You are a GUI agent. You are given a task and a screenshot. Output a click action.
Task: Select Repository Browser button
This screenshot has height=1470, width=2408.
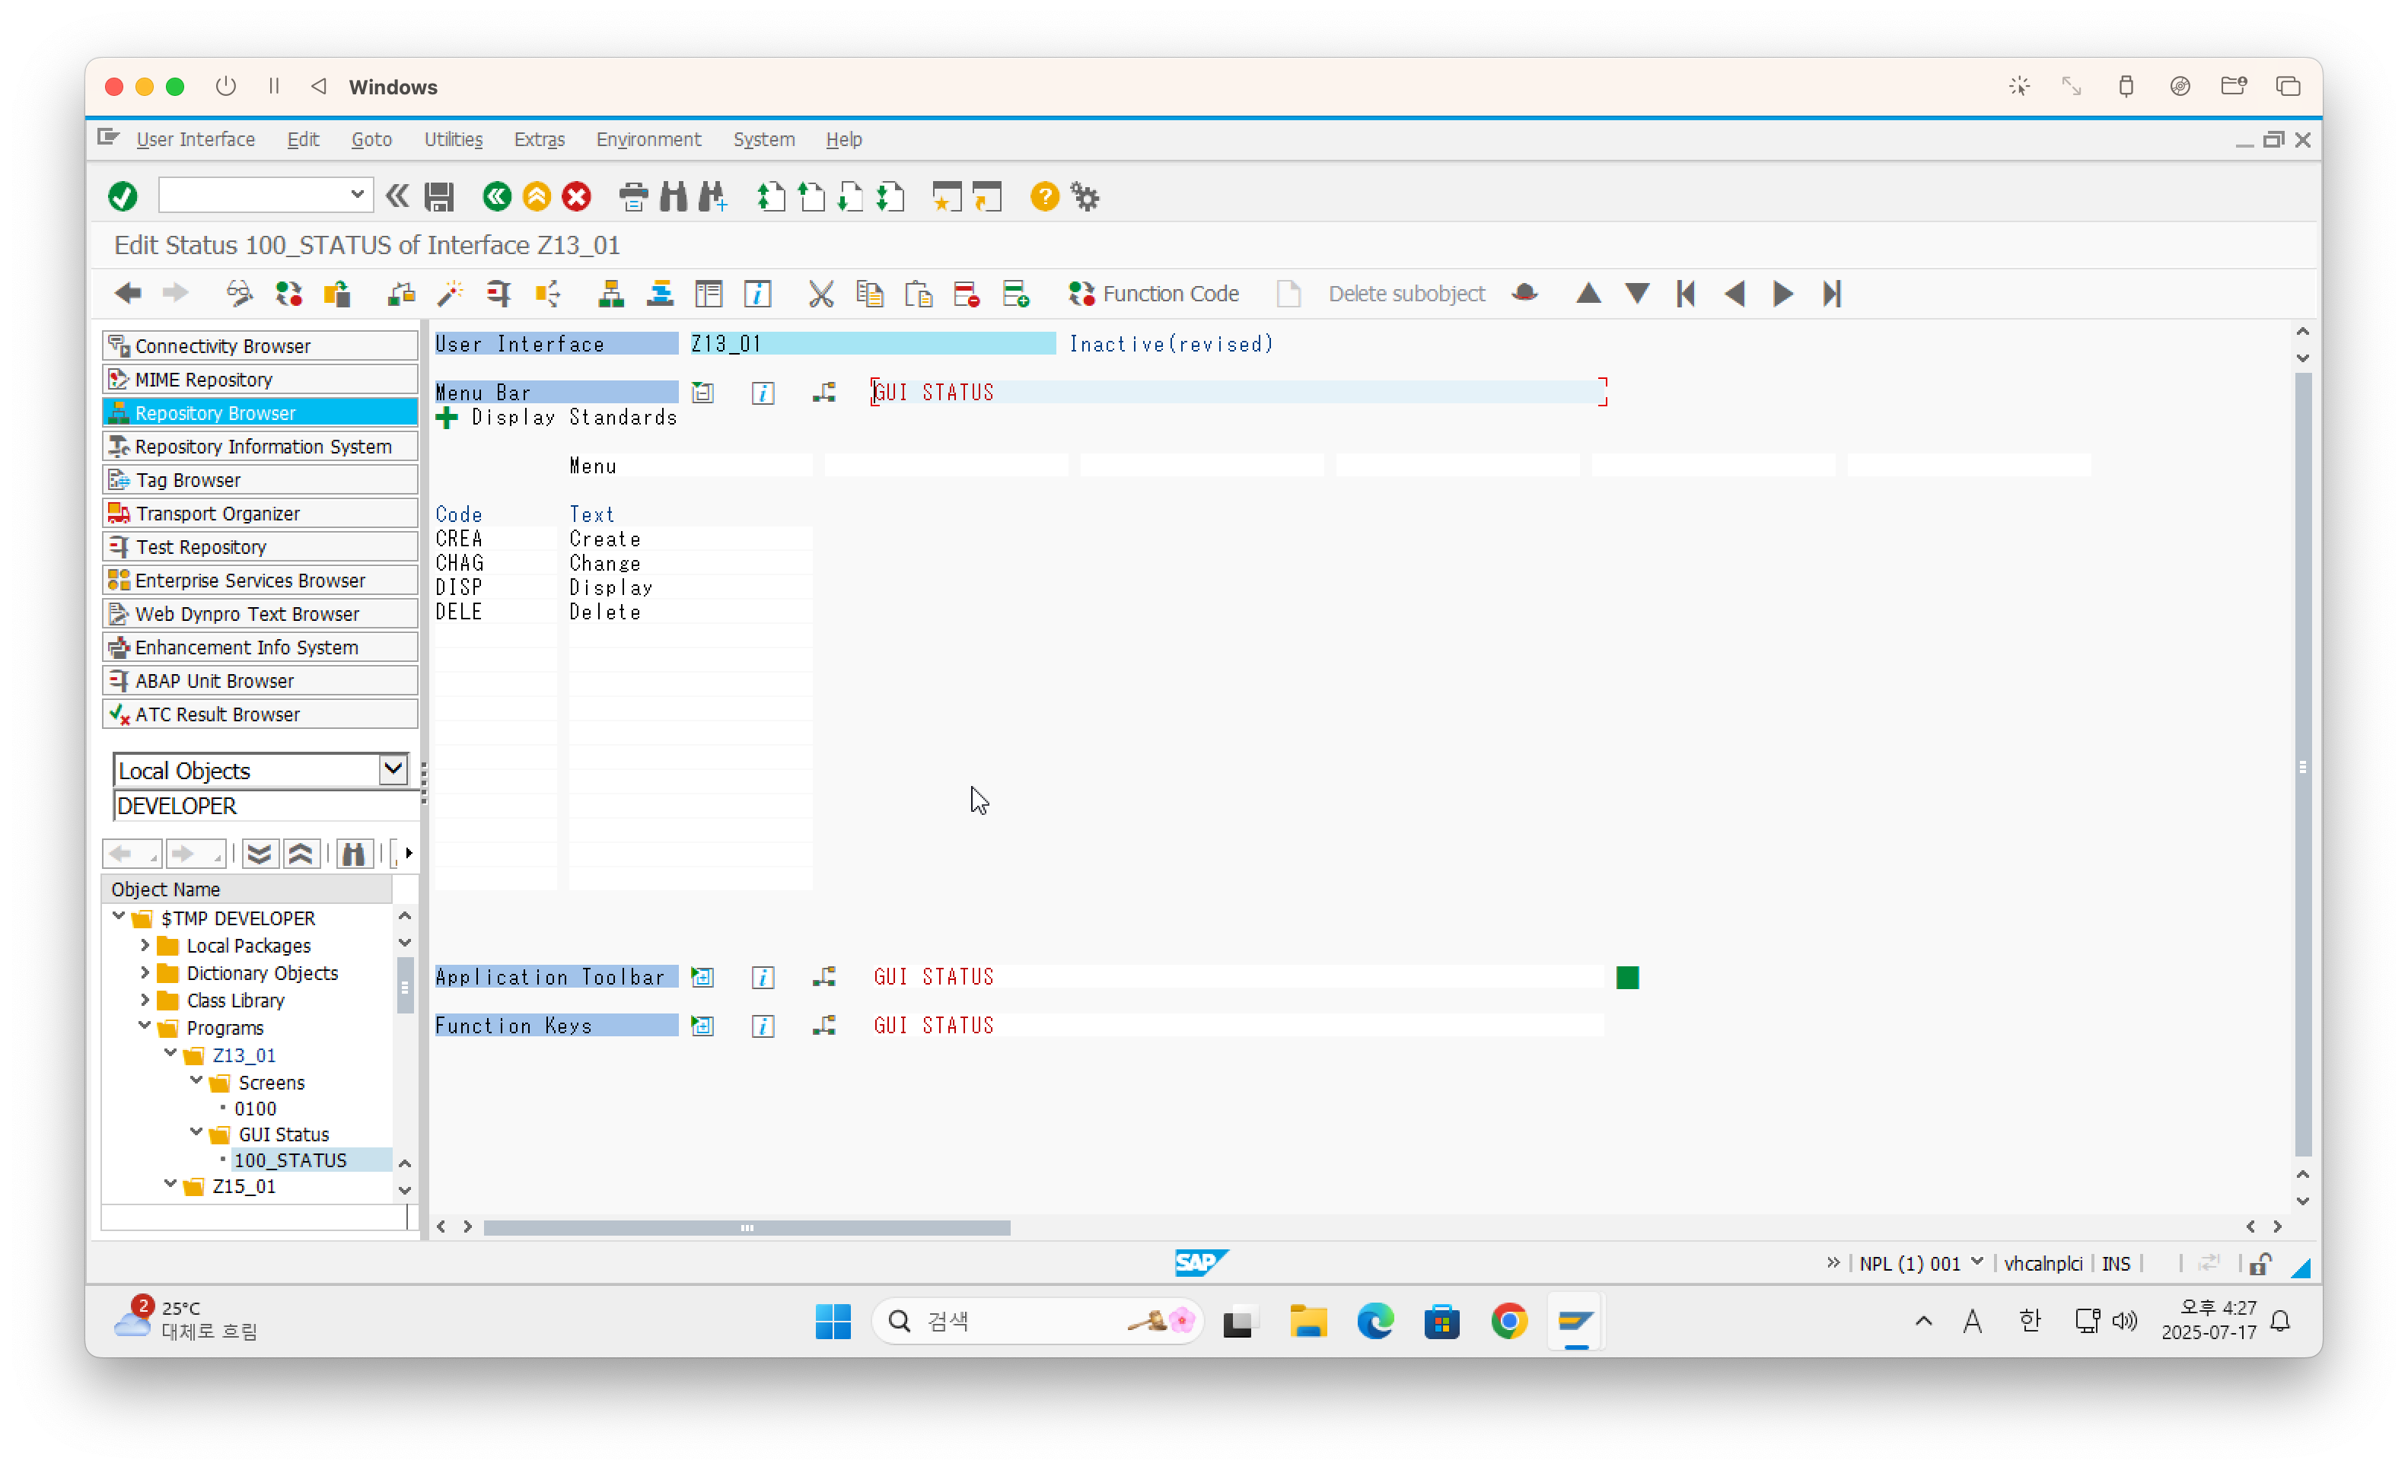click(260, 413)
